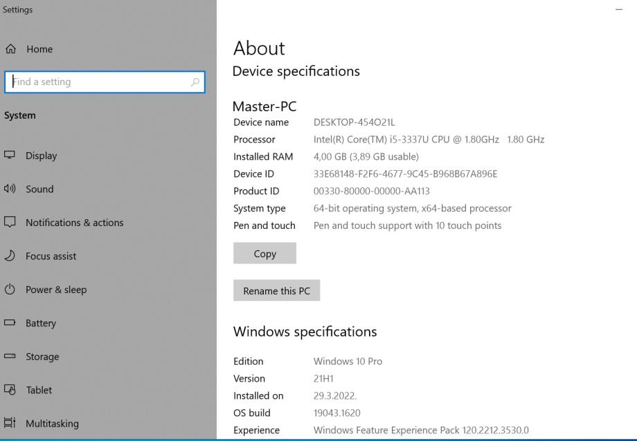
Task: Click the Focus assist moon icon
Action: click(10, 256)
